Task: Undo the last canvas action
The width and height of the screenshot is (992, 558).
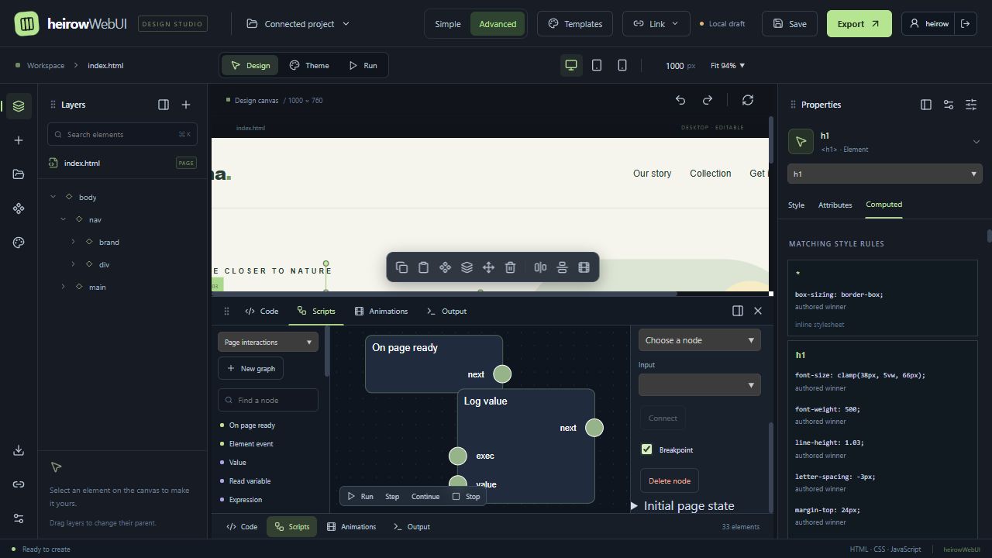Action: pyautogui.click(x=680, y=100)
